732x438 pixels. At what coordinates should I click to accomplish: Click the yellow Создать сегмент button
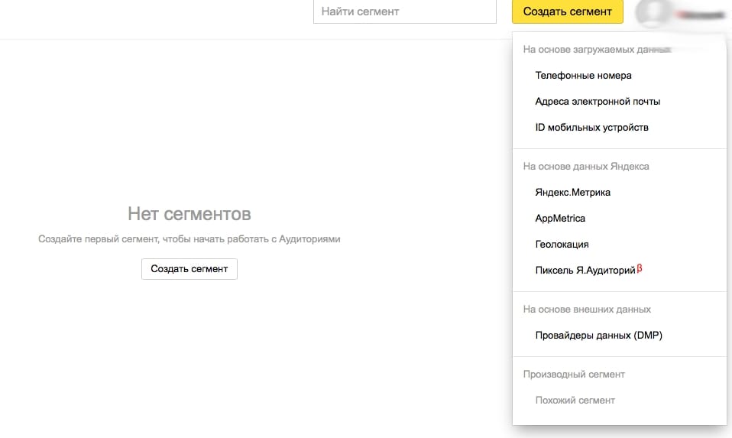click(567, 11)
